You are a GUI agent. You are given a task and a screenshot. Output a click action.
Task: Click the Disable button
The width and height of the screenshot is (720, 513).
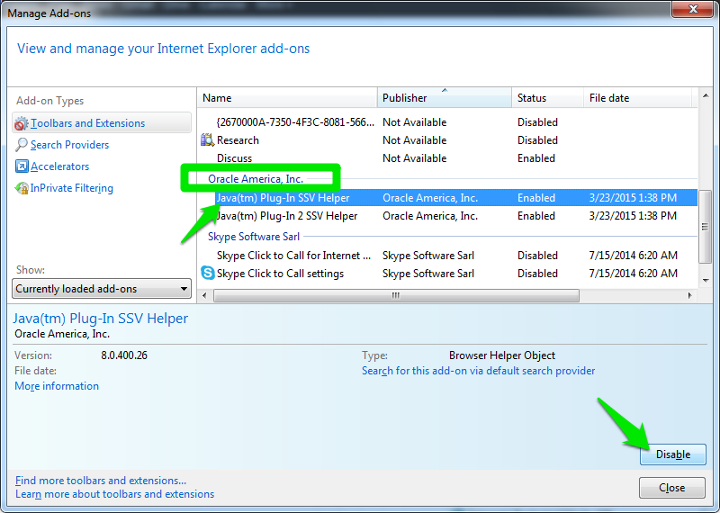672,454
